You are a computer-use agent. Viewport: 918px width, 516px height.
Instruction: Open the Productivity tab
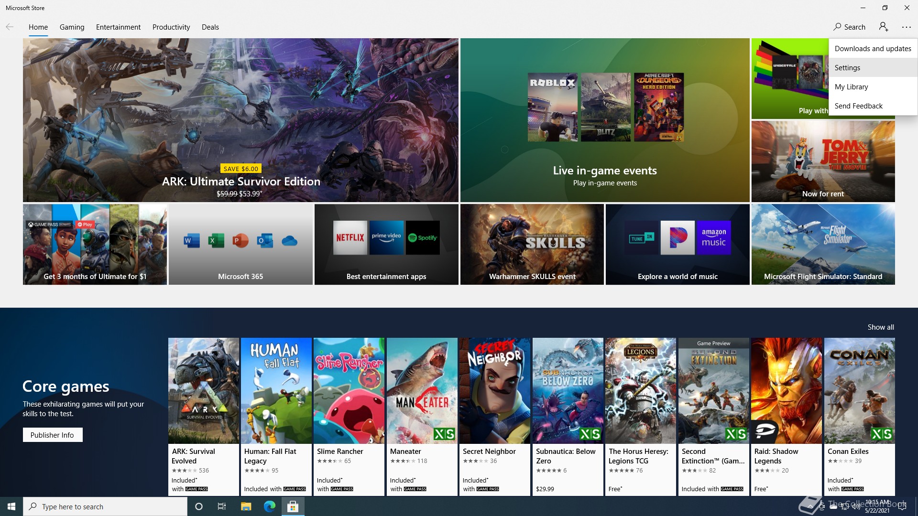coord(171,27)
